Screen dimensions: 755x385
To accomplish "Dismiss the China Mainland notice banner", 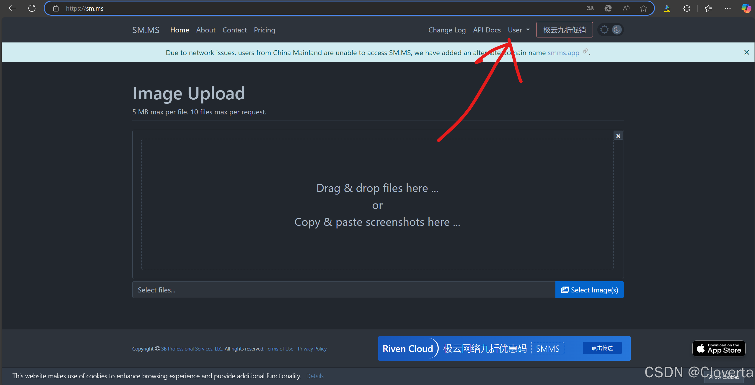I will (x=747, y=52).
